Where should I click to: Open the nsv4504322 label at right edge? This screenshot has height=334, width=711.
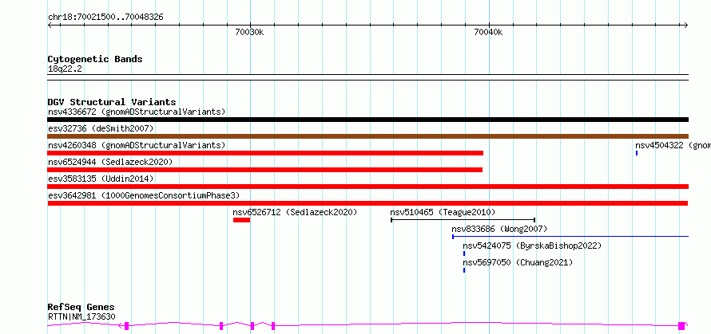pyautogui.click(x=673, y=145)
